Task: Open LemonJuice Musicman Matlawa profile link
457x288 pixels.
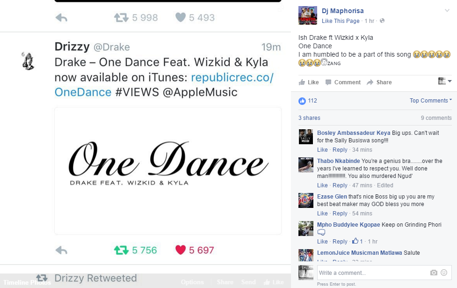Action: point(359,253)
